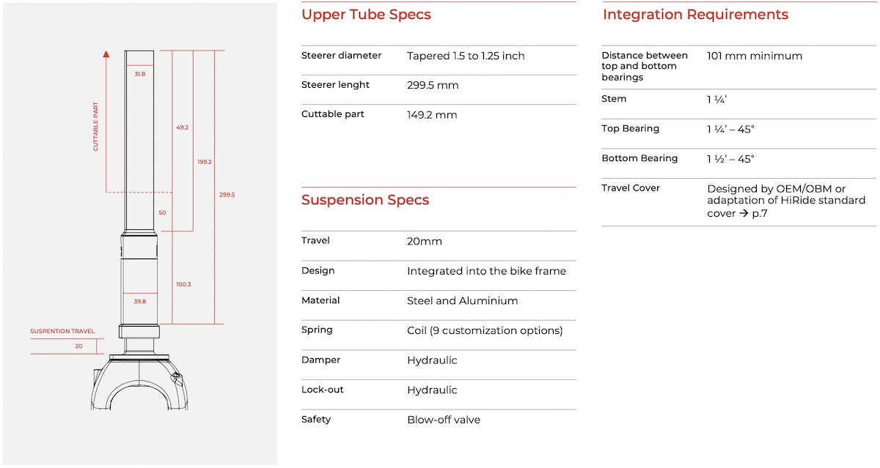880x468 pixels.
Task: Click the 'Coil (9 customization options)' value
Action: point(485,330)
